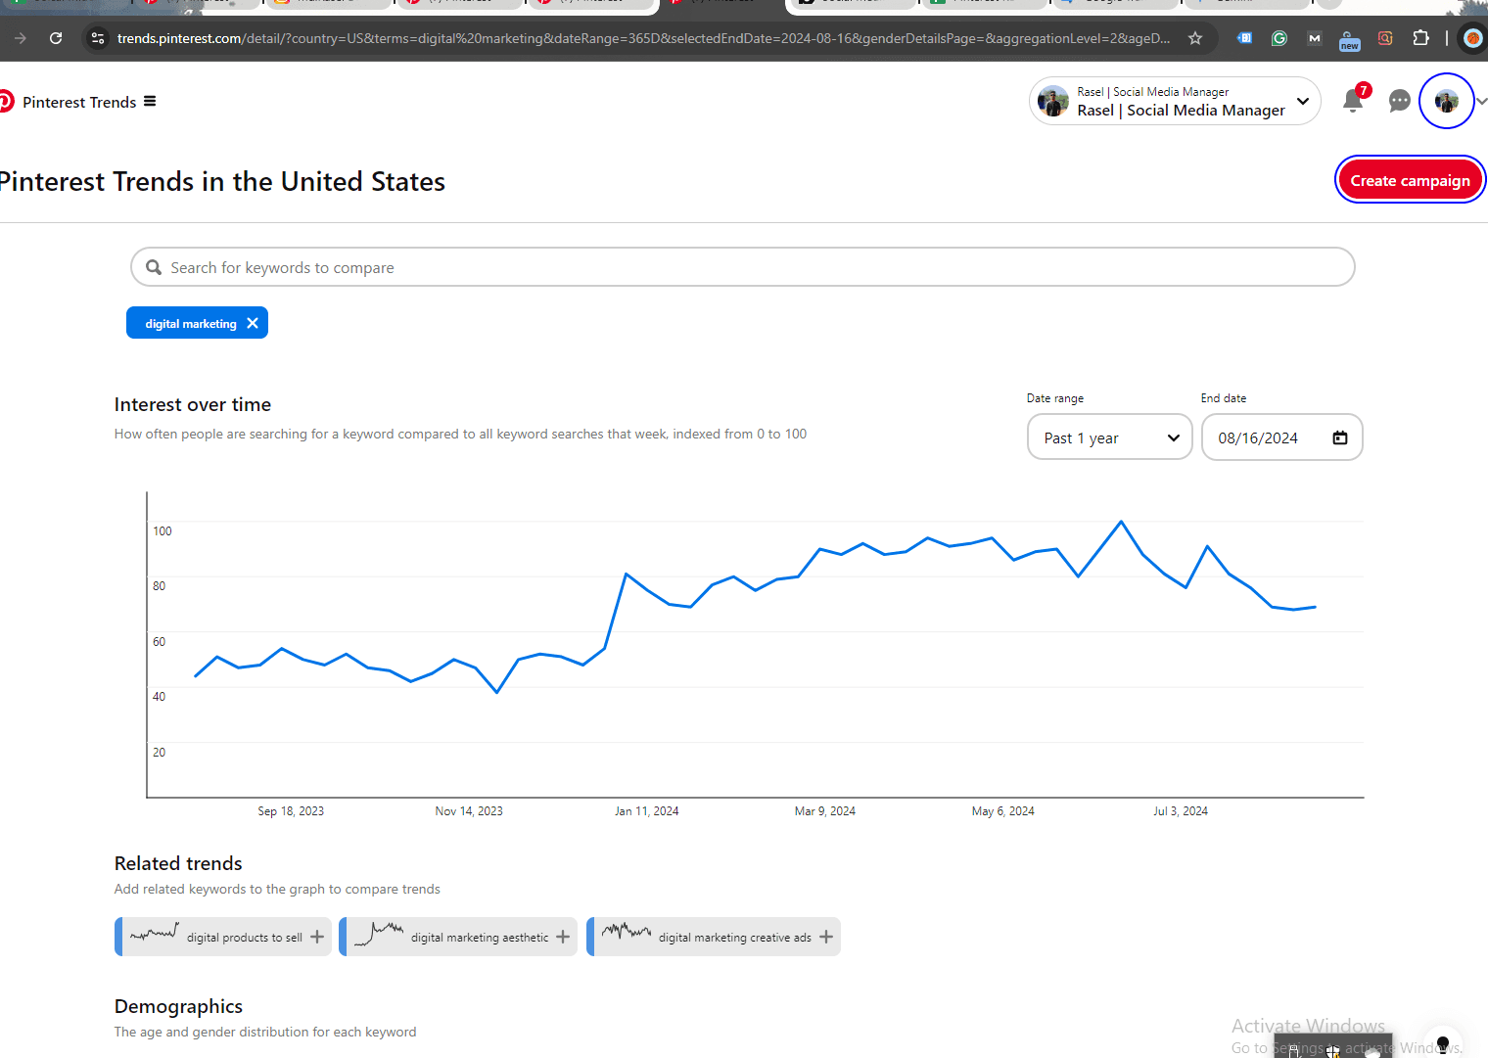Screen dimensions: 1488x1058
Task: Click the profile avatar in header
Action: pos(1447,101)
